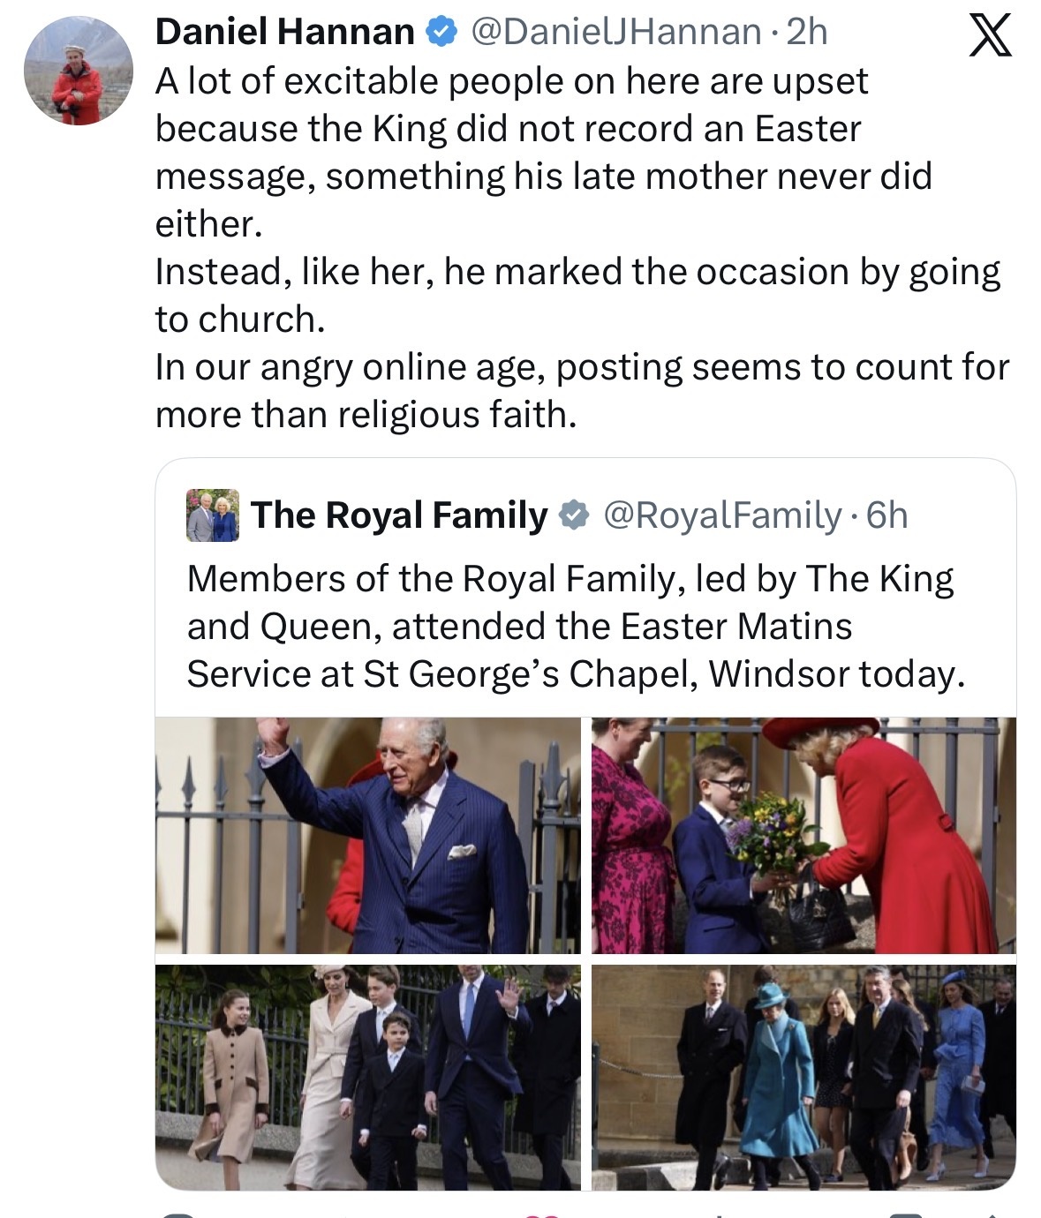This screenshot has width=1041, height=1218.
Task: Open the Daniel Hannan display name
Action: coord(284,33)
